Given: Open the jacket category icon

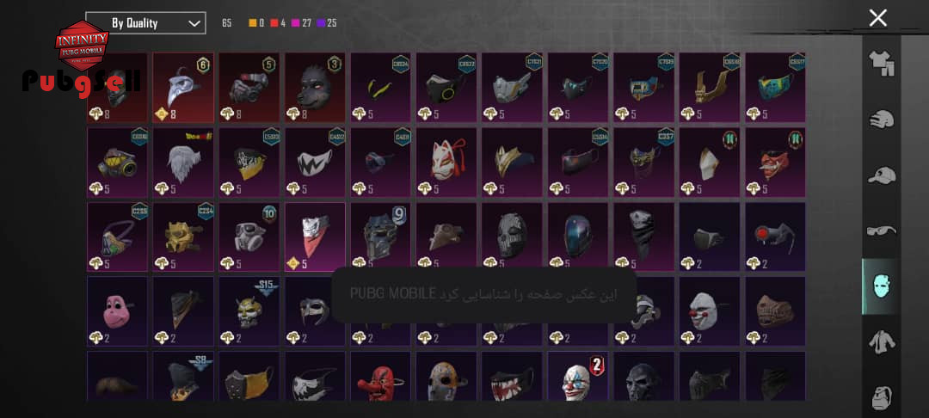Looking at the screenshot, I should coord(881,342).
